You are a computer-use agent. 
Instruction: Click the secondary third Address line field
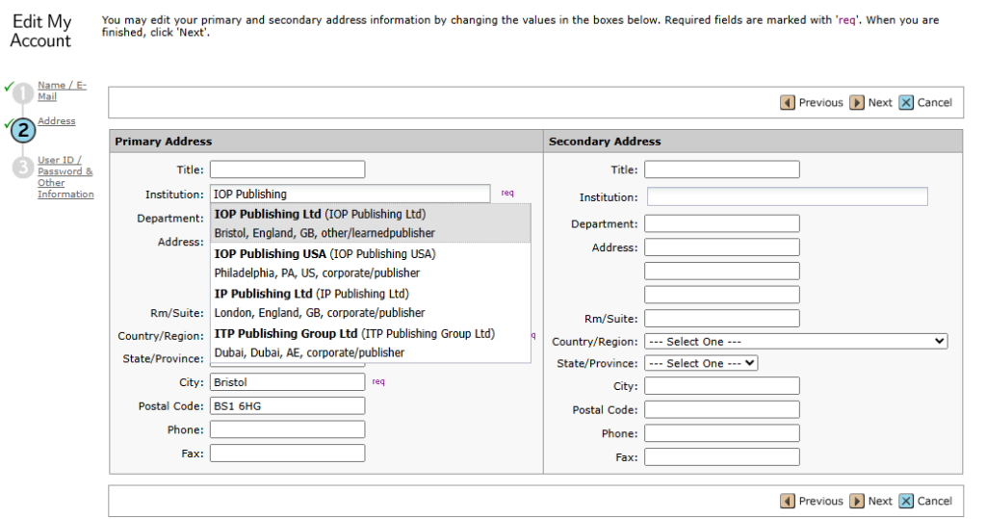click(722, 295)
